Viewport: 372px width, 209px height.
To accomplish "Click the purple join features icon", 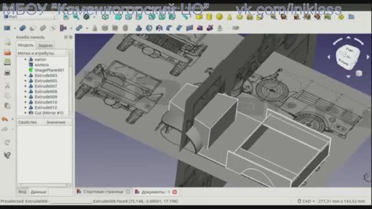I will [63, 28].
